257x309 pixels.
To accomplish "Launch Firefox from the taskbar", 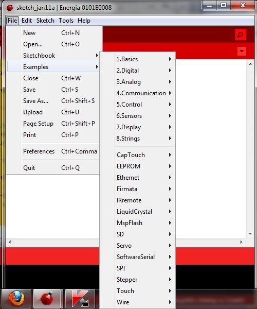I will click(x=16, y=299).
